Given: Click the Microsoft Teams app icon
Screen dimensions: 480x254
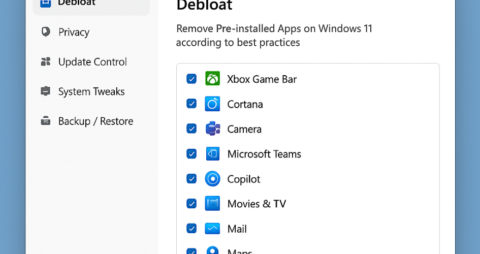Looking at the screenshot, I should coord(212,154).
